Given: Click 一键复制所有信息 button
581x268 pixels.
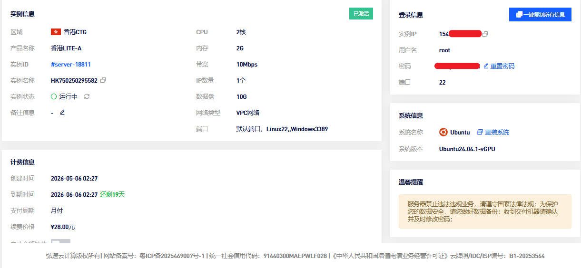Looking at the screenshot, I should (540, 15).
